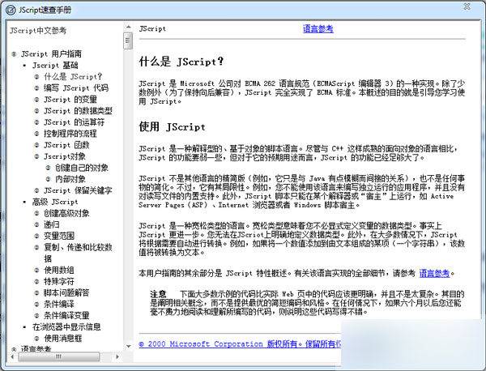Click the bullet icon beside 递归

point(36,225)
